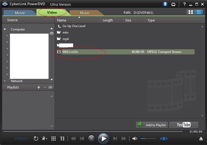Switch to details list view

(x=199, y=12)
